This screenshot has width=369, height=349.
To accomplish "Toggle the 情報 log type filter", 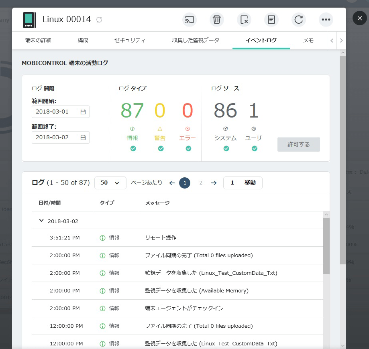I will tap(133, 148).
